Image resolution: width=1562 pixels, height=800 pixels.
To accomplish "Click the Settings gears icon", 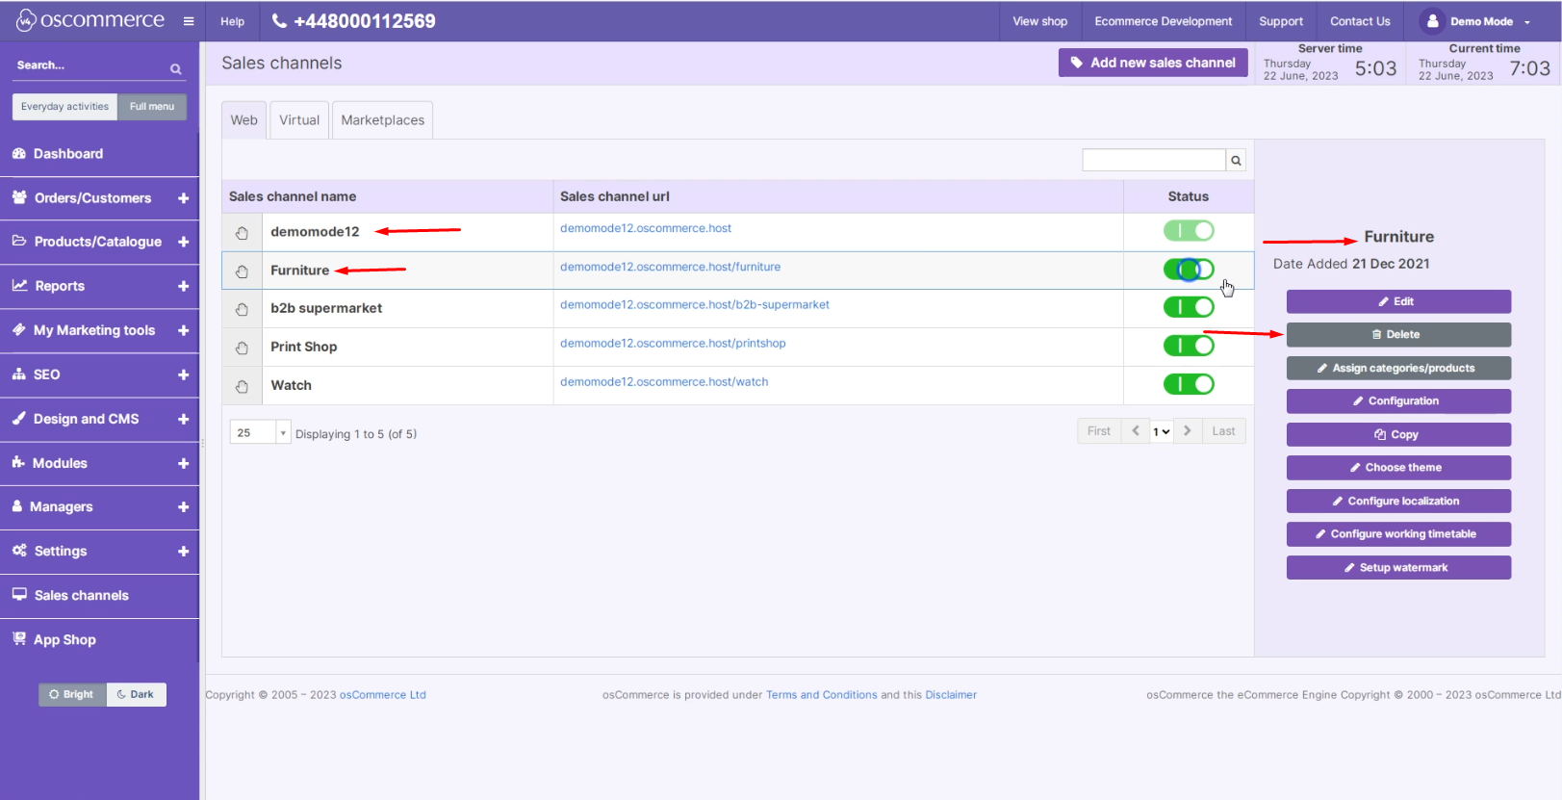I will pos(19,550).
